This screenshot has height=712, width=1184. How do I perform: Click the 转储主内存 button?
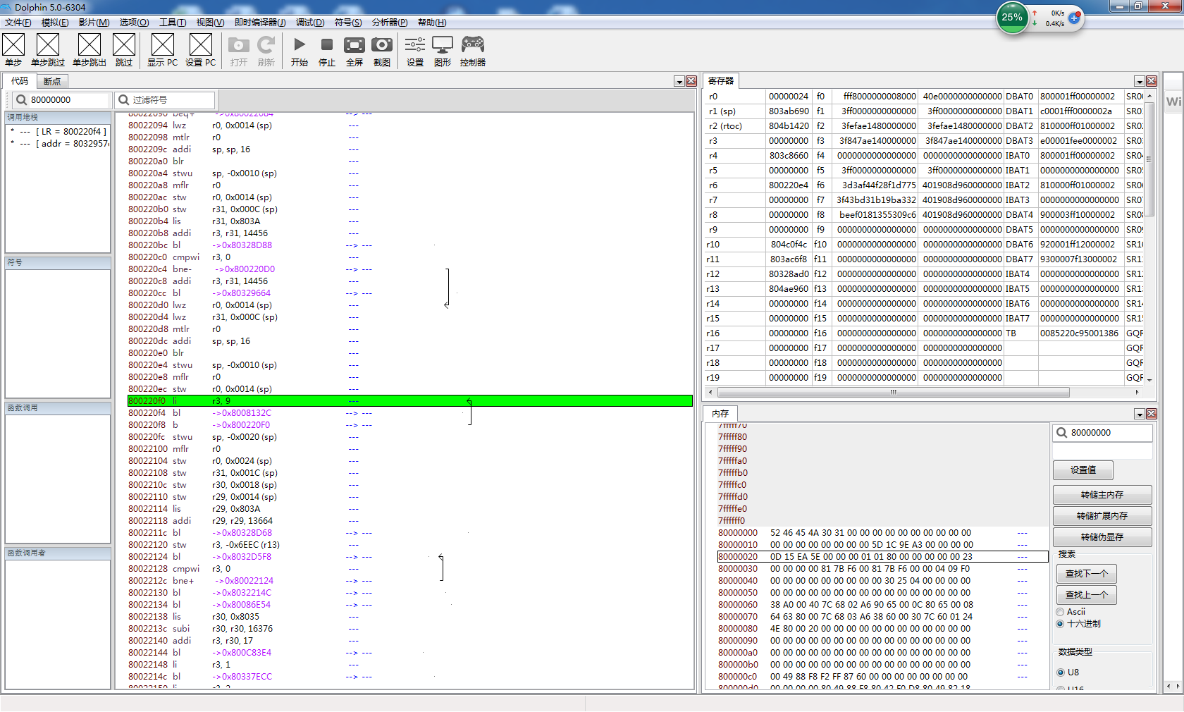click(1102, 495)
